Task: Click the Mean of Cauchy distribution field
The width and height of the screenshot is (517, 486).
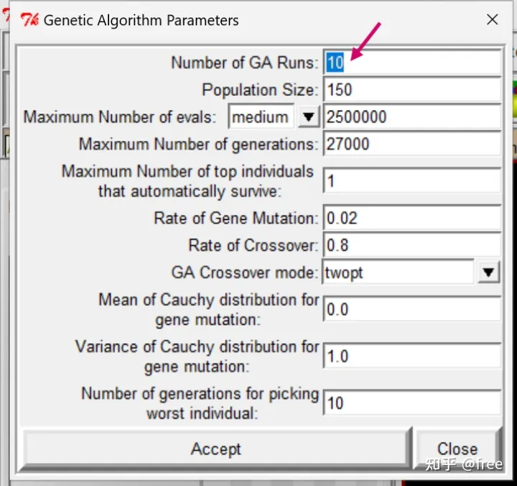Action: (x=411, y=309)
